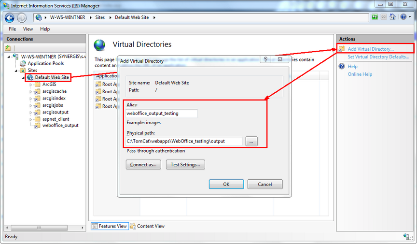Click the Alias input field
The height and width of the screenshot is (244, 417).
pyautogui.click(x=161, y=113)
